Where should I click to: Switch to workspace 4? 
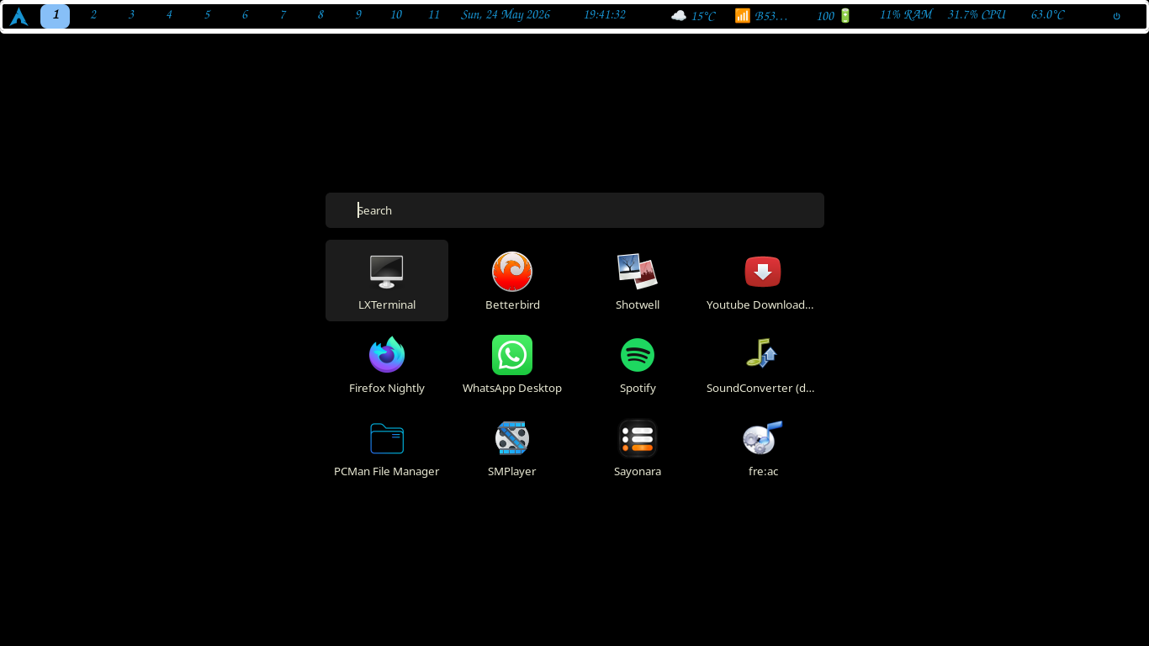point(169,15)
